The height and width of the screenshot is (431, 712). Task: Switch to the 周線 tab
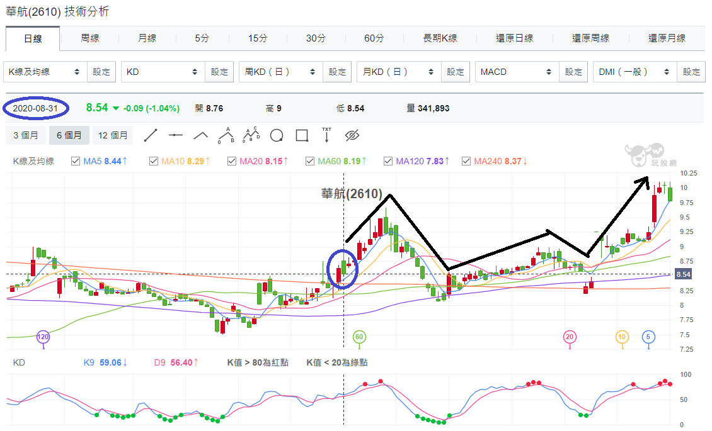[x=90, y=38]
